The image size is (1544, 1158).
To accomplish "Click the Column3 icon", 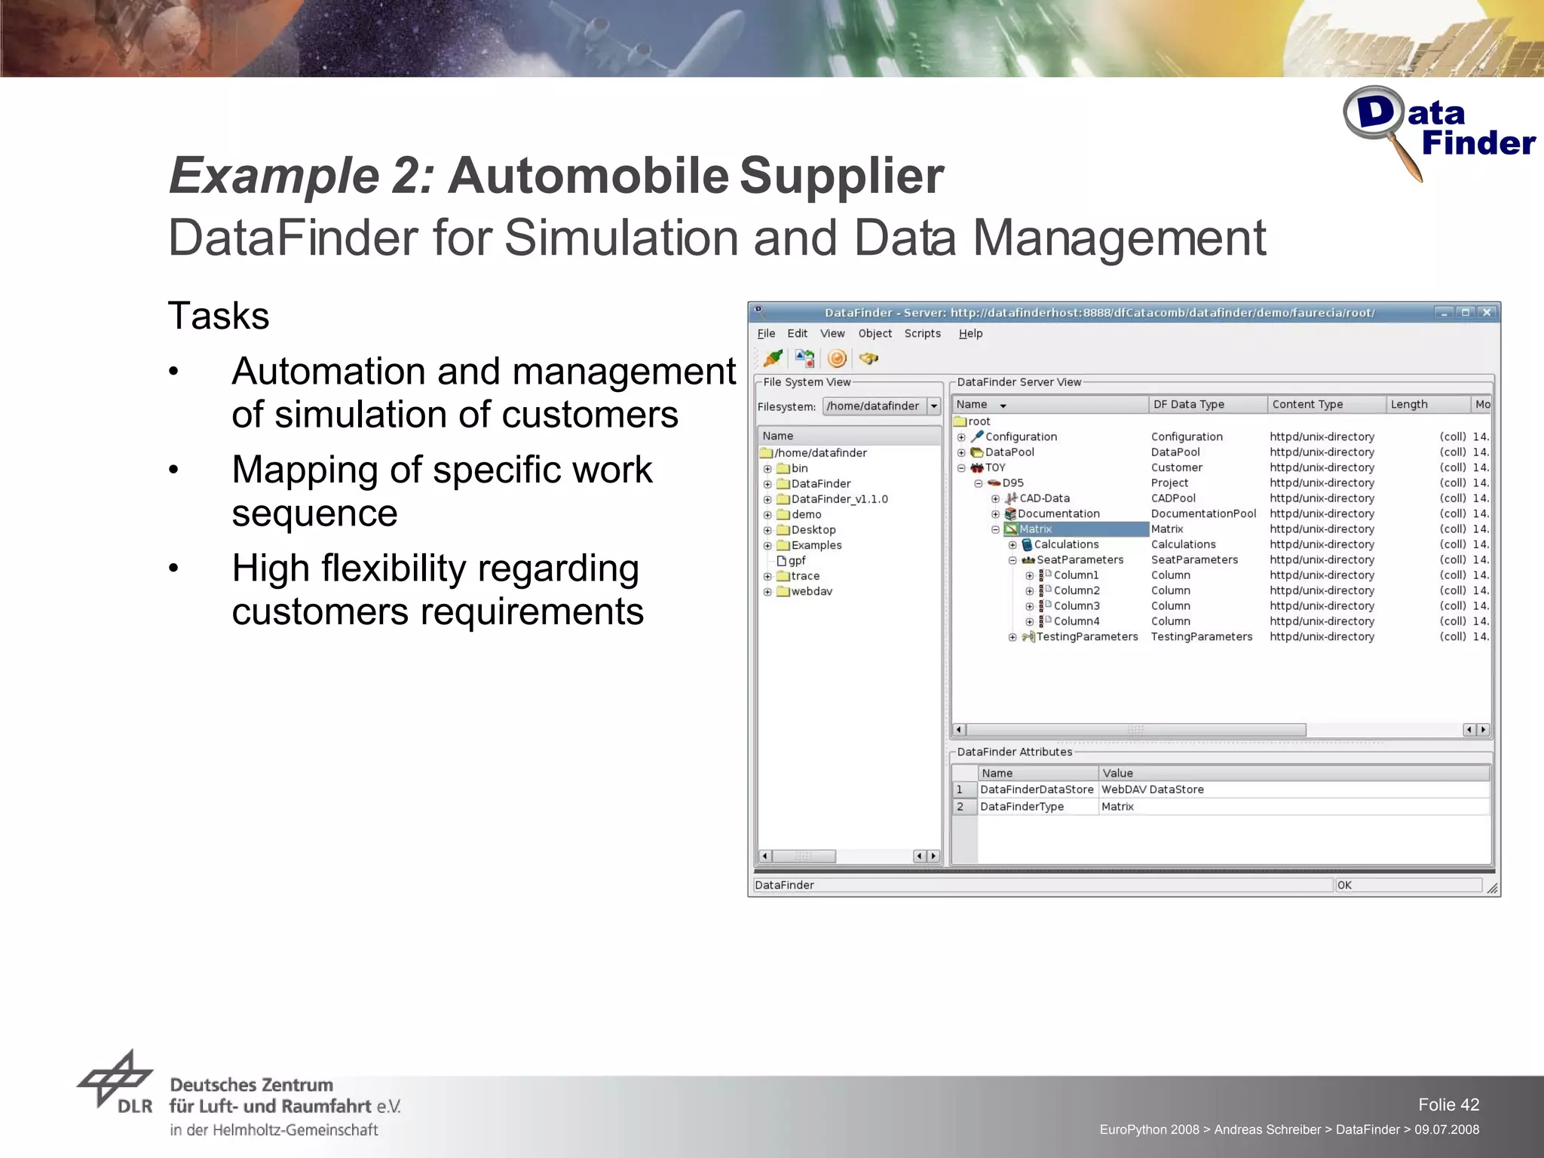I will pyautogui.click(x=1045, y=606).
